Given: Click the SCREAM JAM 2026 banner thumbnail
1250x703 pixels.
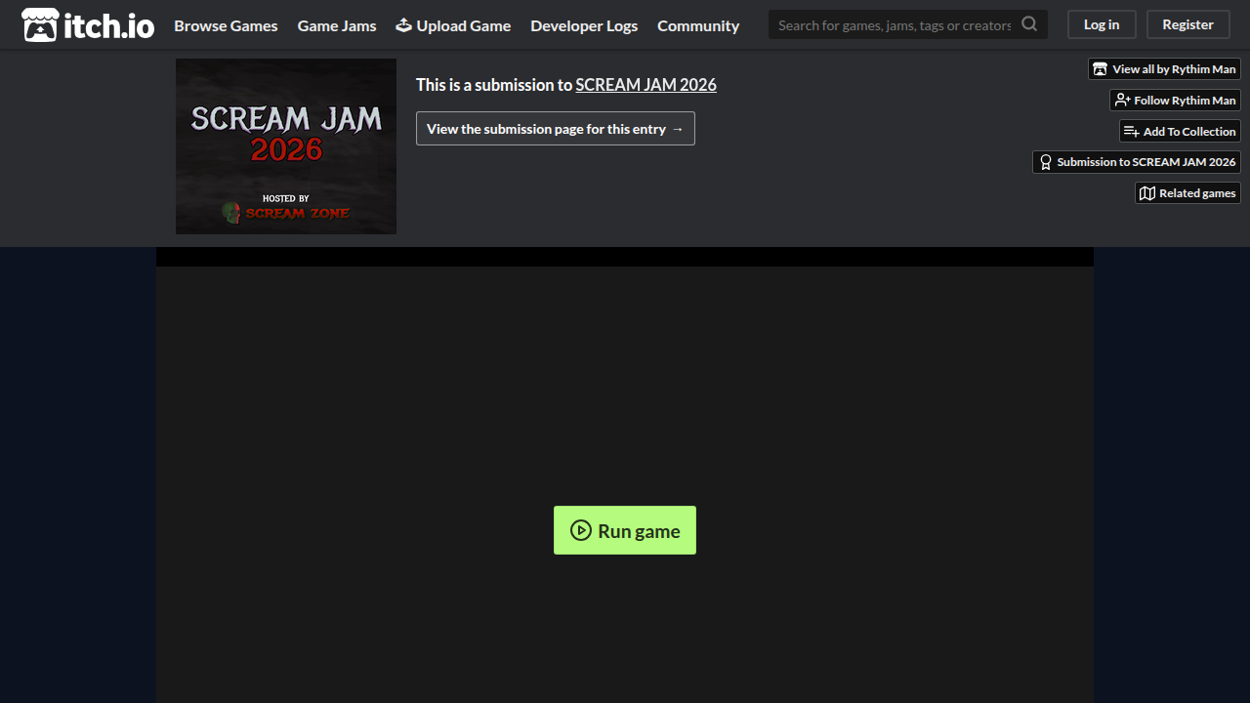Looking at the screenshot, I should 286,146.
